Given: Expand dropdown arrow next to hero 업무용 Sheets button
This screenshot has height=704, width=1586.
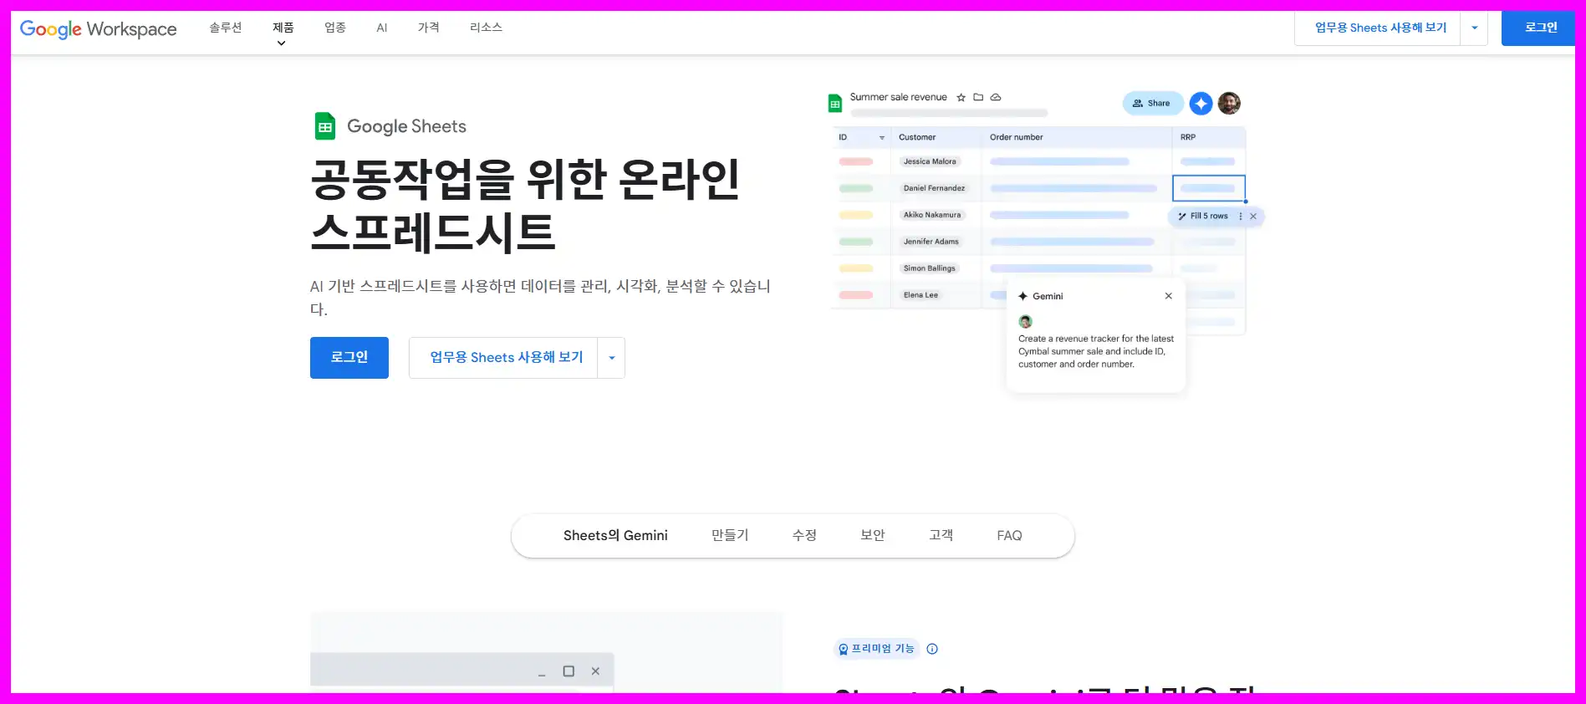Looking at the screenshot, I should click(x=612, y=358).
